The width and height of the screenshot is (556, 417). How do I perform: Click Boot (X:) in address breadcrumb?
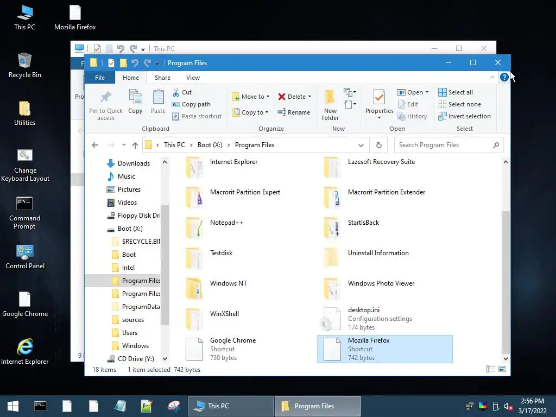click(210, 144)
